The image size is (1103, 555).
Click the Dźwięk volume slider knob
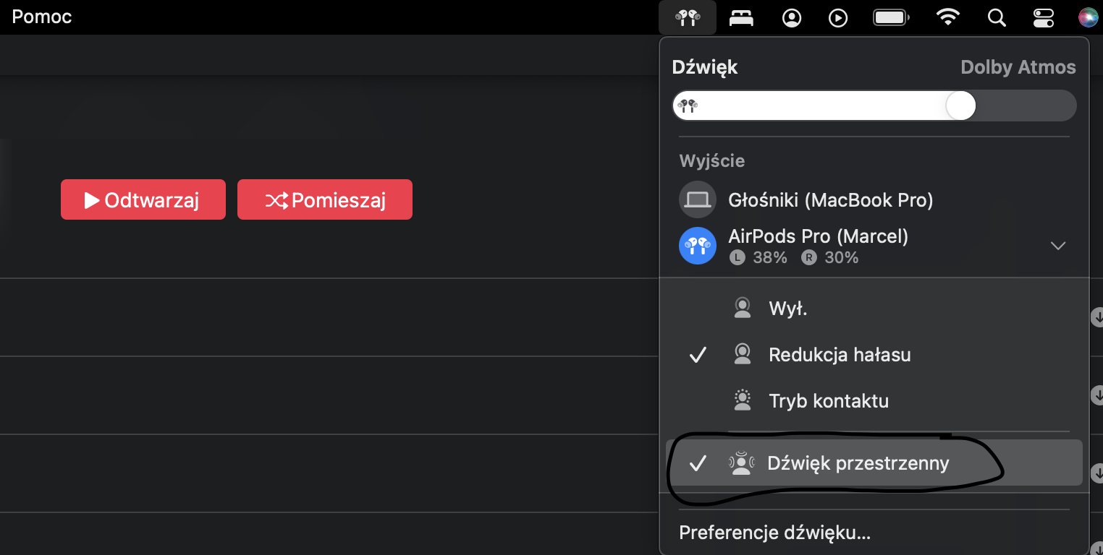click(x=960, y=106)
